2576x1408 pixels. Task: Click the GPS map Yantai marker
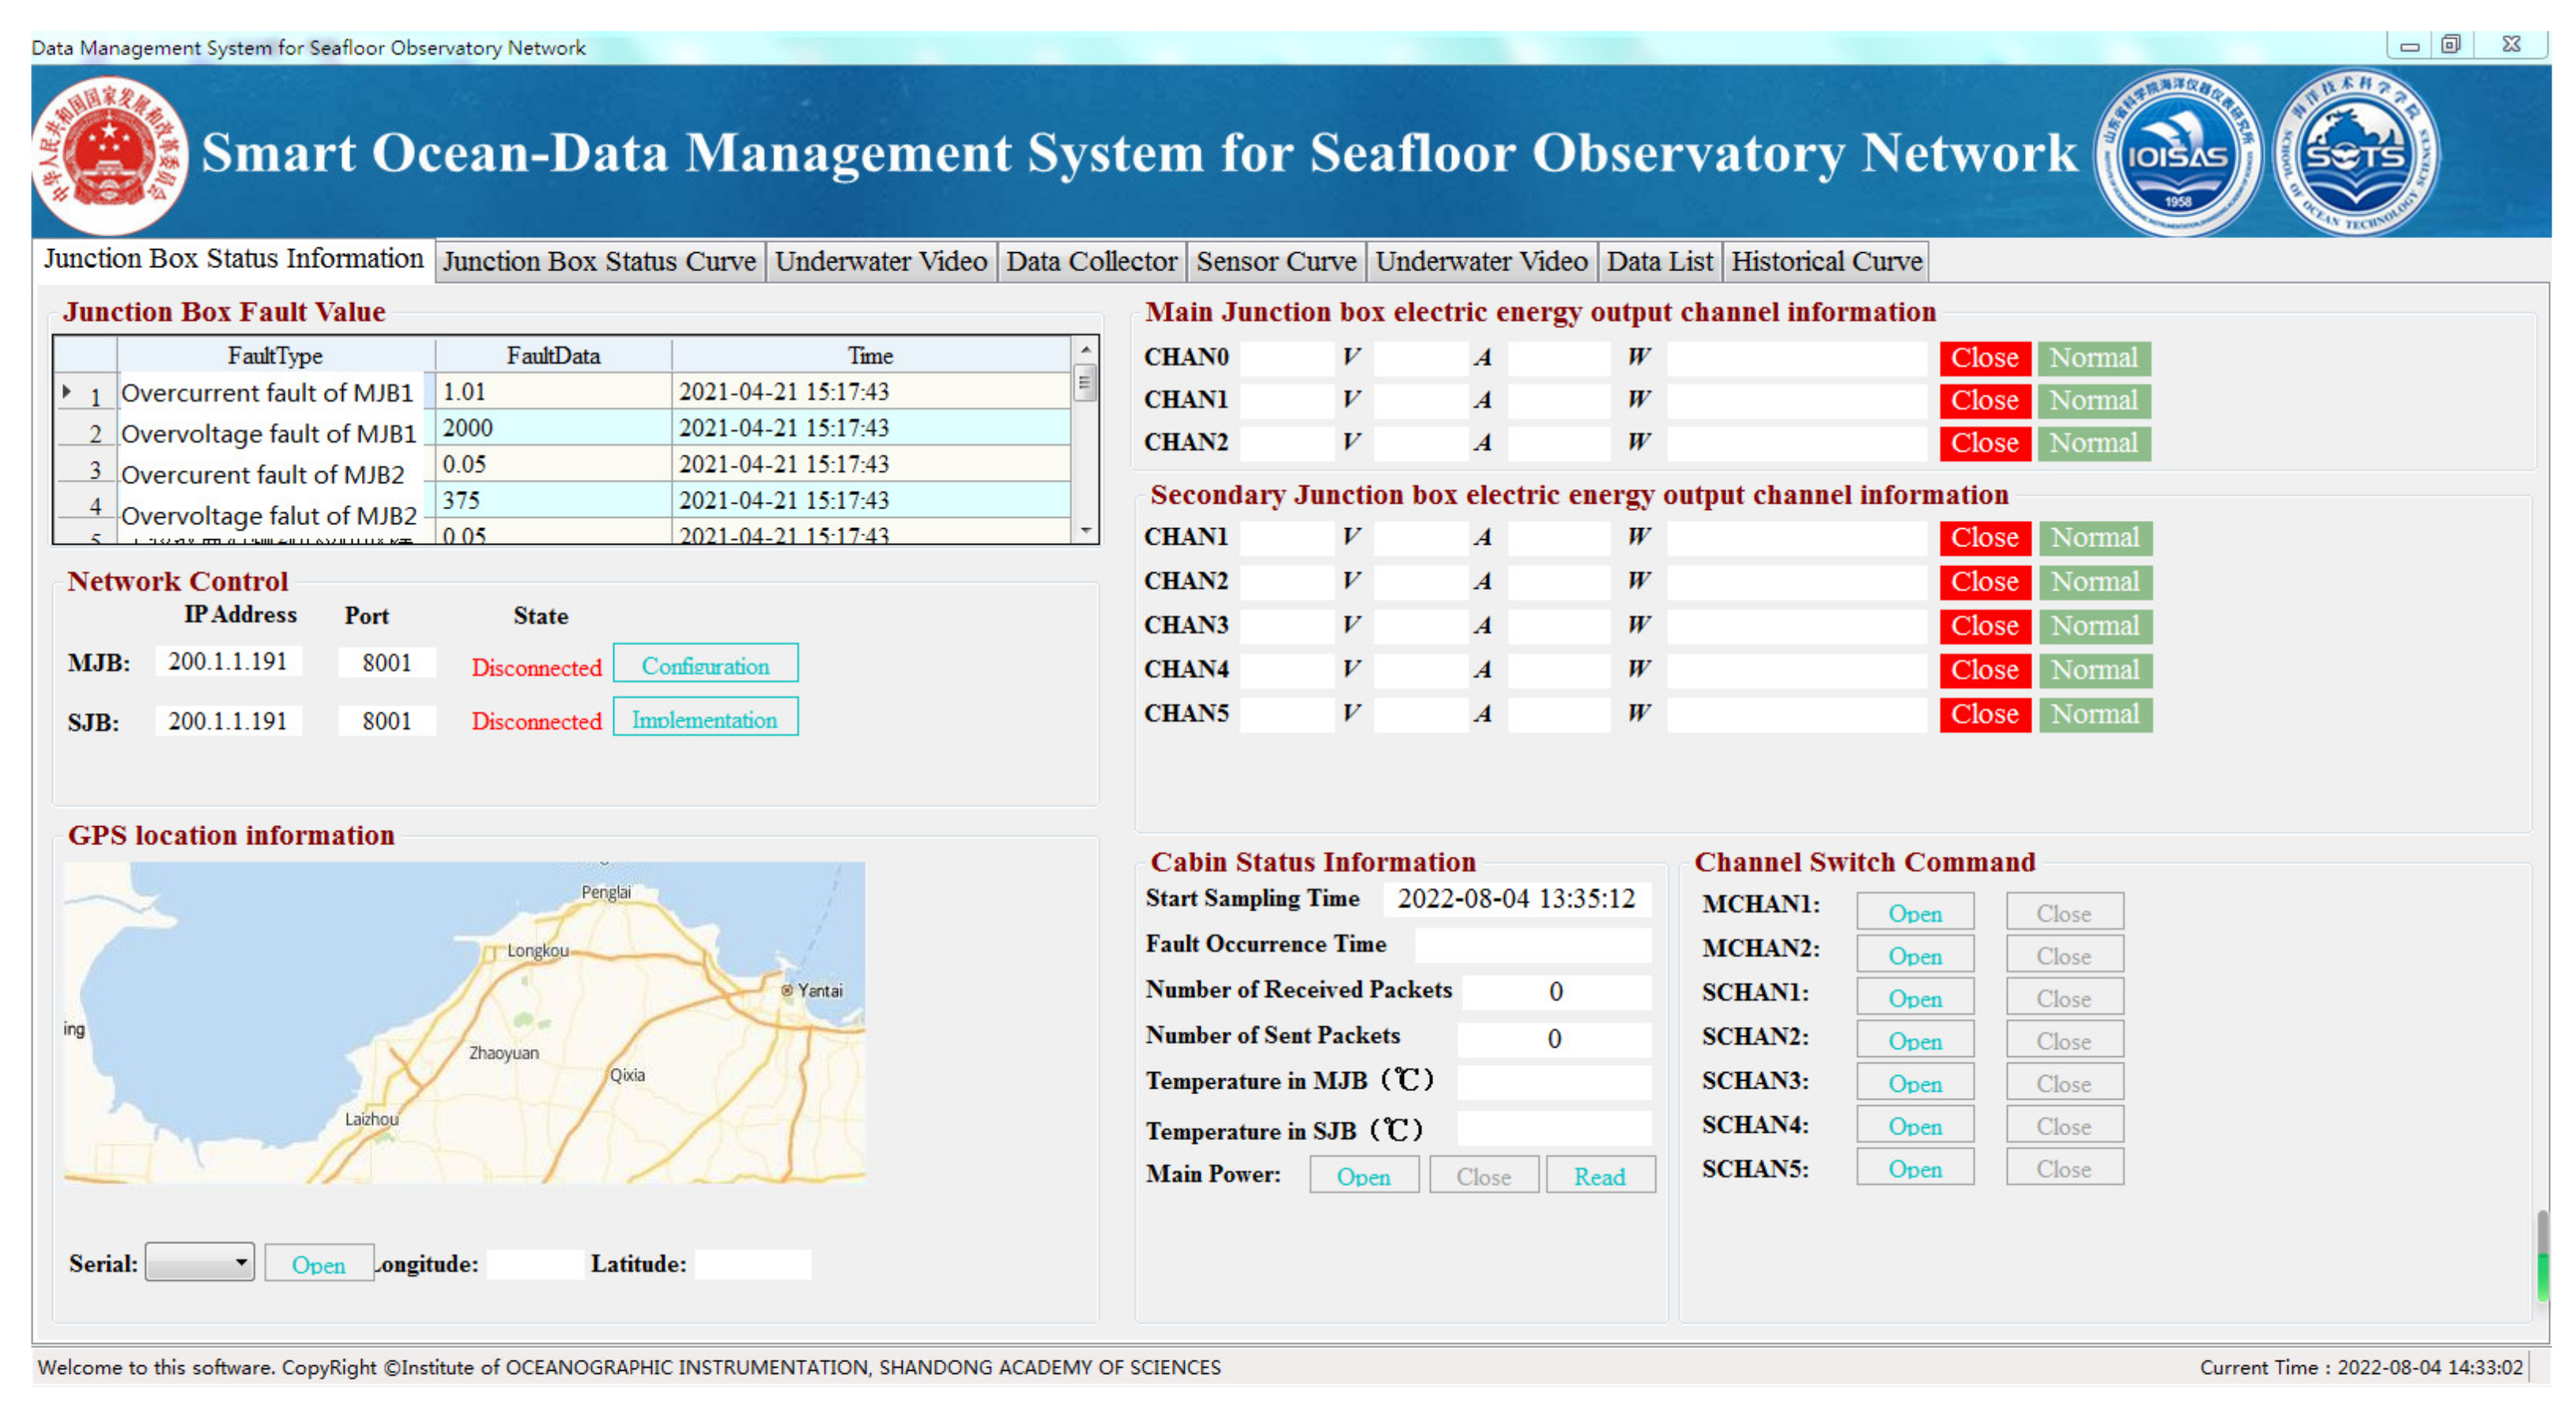[787, 990]
